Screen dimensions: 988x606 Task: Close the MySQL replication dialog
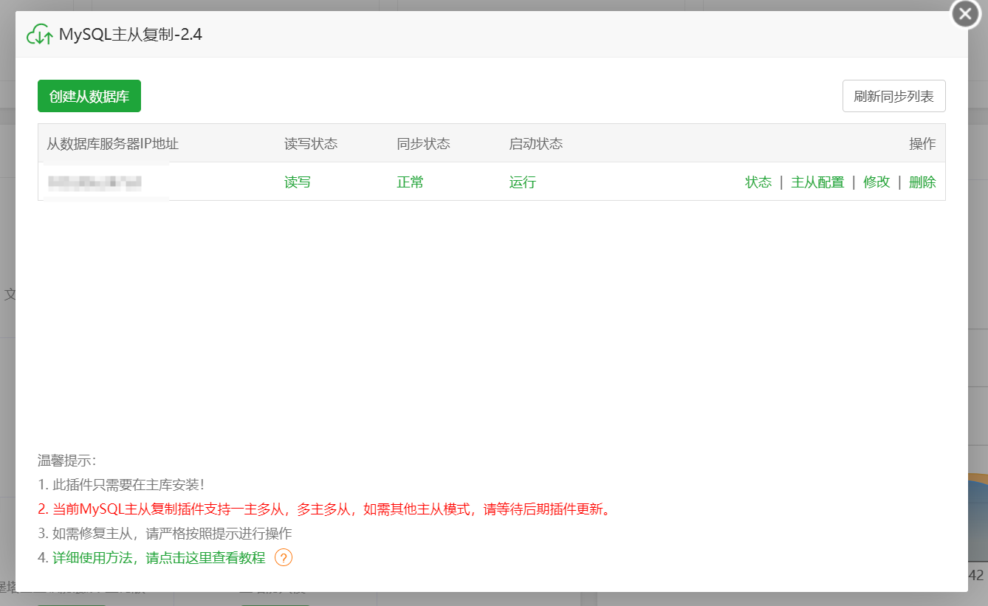pyautogui.click(x=965, y=14)
